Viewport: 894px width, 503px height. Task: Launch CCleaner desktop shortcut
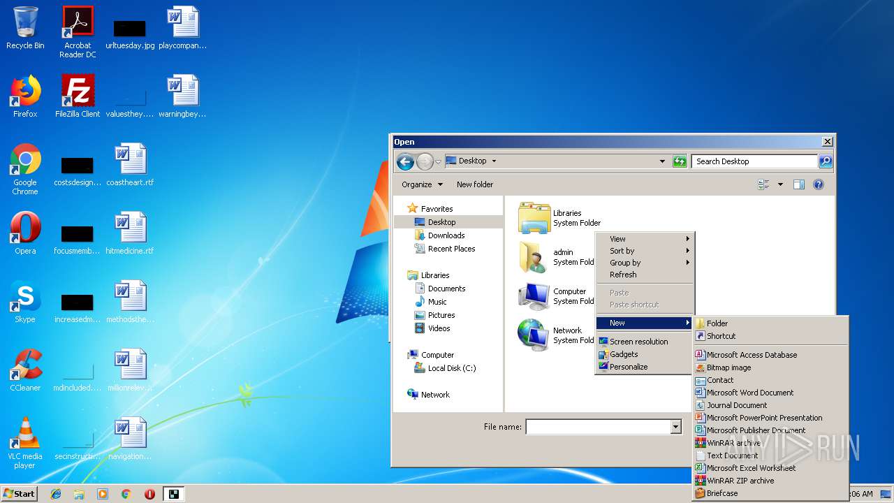25,370
